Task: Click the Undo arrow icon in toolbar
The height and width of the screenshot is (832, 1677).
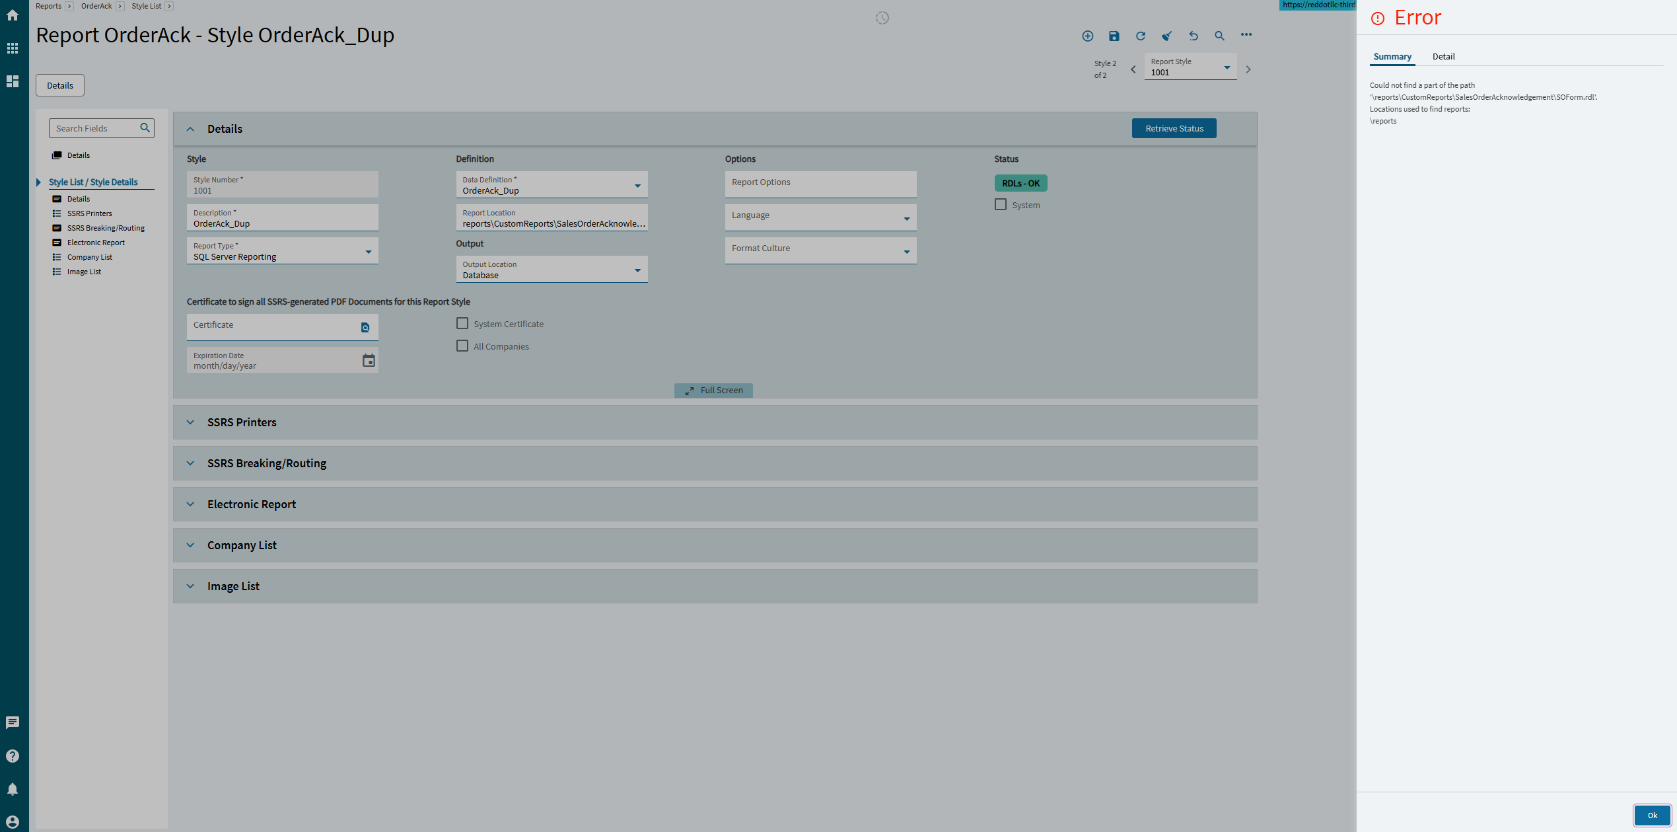Action: click(1193, 36)
